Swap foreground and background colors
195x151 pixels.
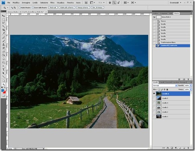click(5, 88)
